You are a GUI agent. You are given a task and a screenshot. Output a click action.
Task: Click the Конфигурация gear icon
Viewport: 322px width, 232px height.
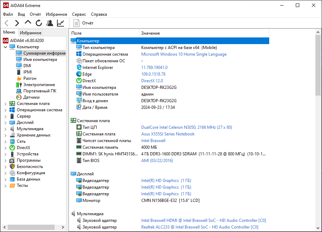pos(12,173)
